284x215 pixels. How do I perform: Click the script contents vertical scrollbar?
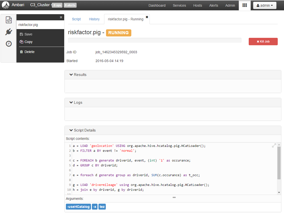(279, 163)
